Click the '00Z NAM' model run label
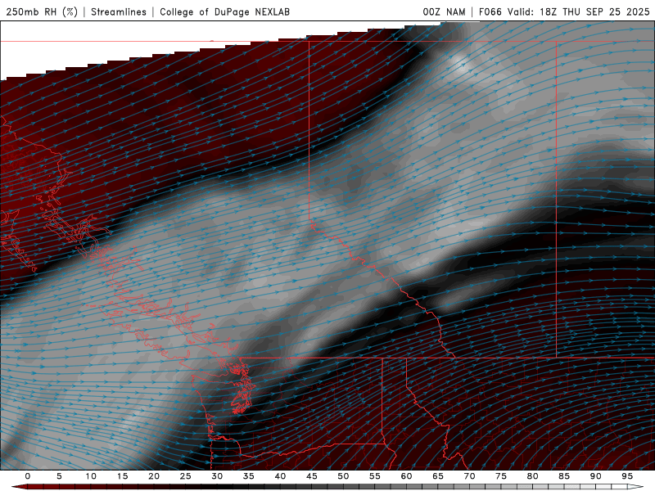The height and width of the screenshot is (491, 655). point(444,11)
